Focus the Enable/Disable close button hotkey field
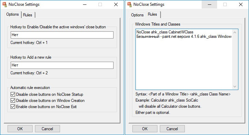The image size is (249, 135). (x=62, y=35)
